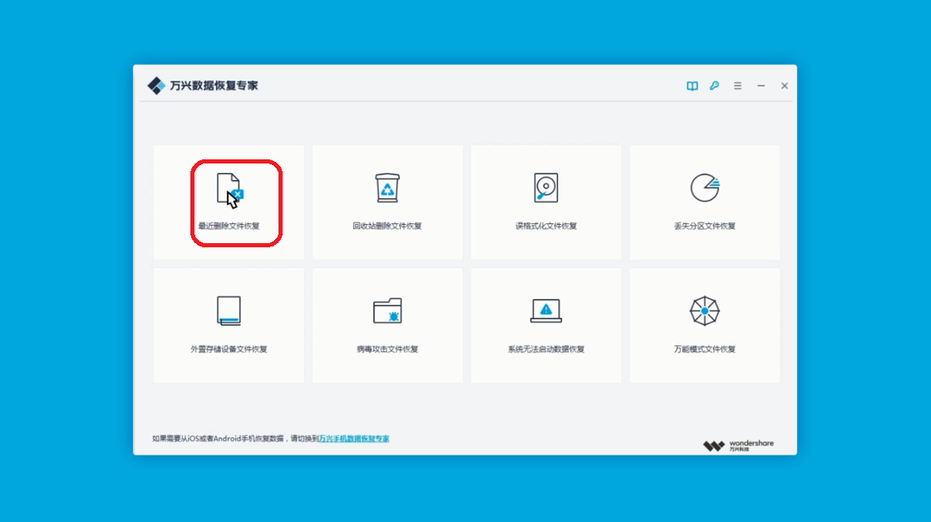The width and height of the screenshot is (931, 522).
Task: Click the 回收站删除文件恢复 label
Action: click(x=387, y=226)
